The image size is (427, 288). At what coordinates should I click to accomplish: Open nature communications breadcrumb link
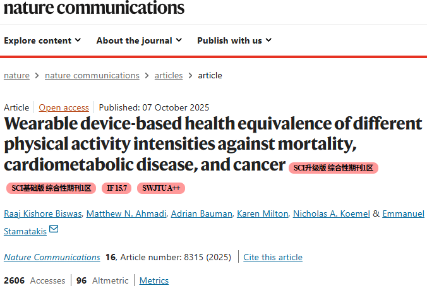tap(92, 75)
